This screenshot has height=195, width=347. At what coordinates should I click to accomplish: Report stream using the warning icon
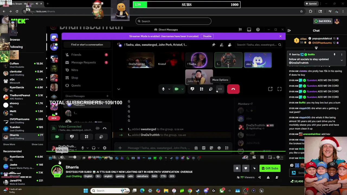(x=268, y=177)
